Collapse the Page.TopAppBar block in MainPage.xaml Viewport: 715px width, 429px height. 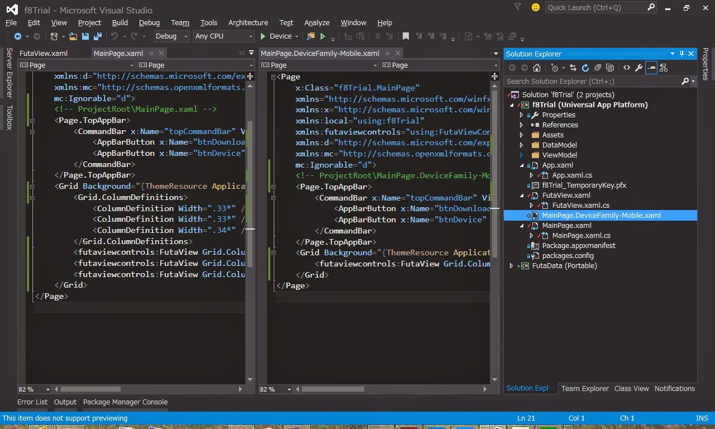pyautogui.click(x=32, y=120)
